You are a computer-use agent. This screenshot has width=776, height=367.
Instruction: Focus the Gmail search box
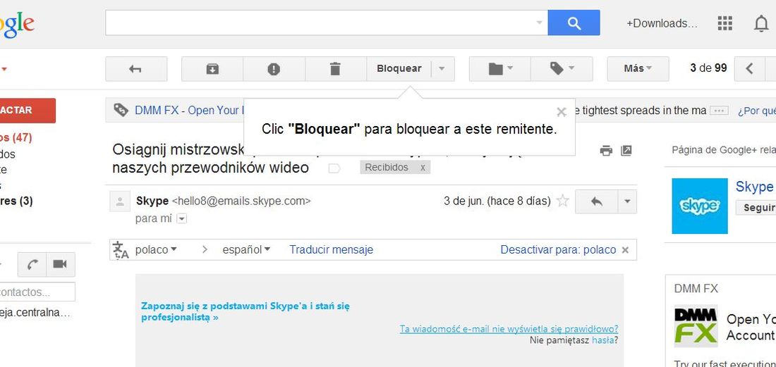pos(320,23)
